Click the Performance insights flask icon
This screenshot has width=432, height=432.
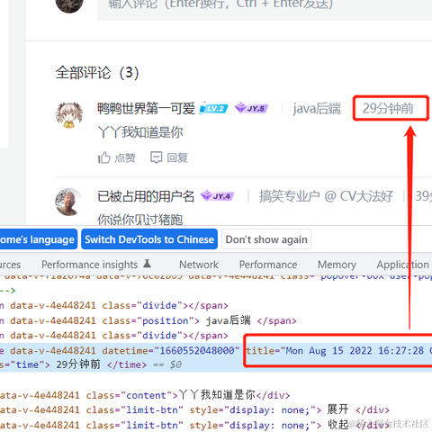tap(147, 264)
